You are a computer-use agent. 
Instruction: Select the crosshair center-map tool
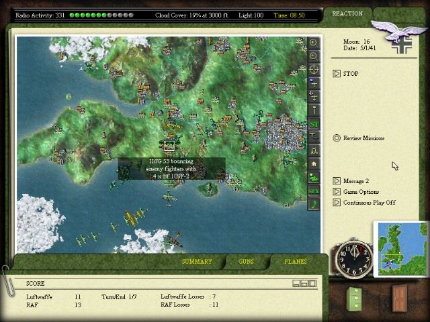pyautogui.click(x=314, y=70)
